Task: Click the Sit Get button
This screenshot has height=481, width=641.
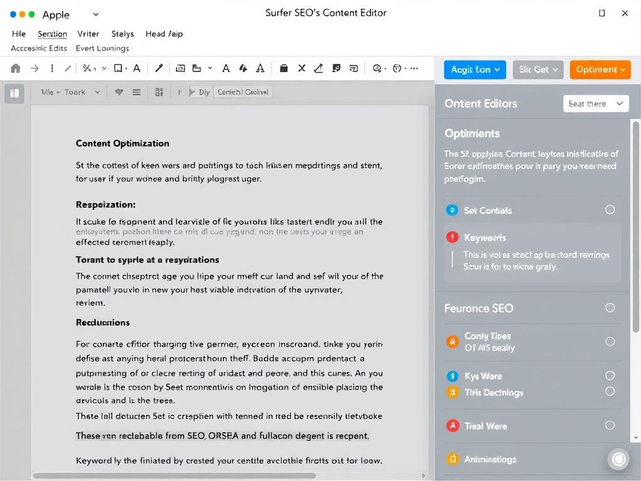Action: (538, 70)
